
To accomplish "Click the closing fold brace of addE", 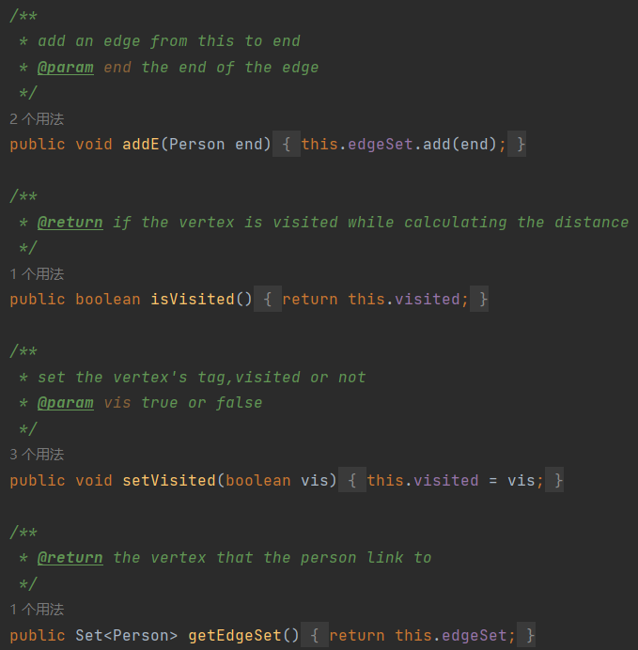I will 521,145.
